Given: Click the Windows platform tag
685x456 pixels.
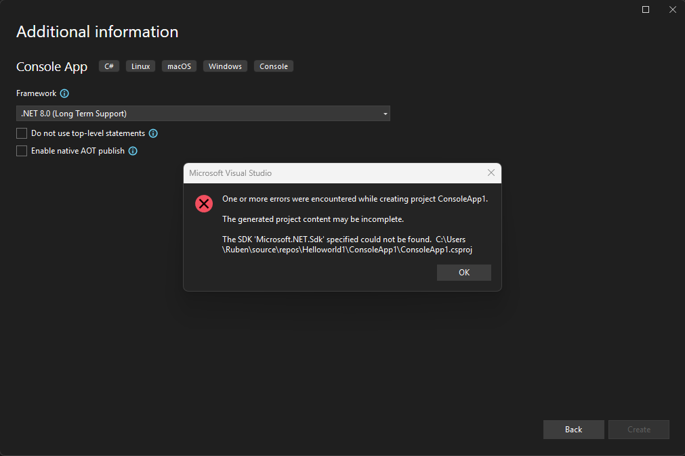Looking at the screenshot, I should click(225, 66).
